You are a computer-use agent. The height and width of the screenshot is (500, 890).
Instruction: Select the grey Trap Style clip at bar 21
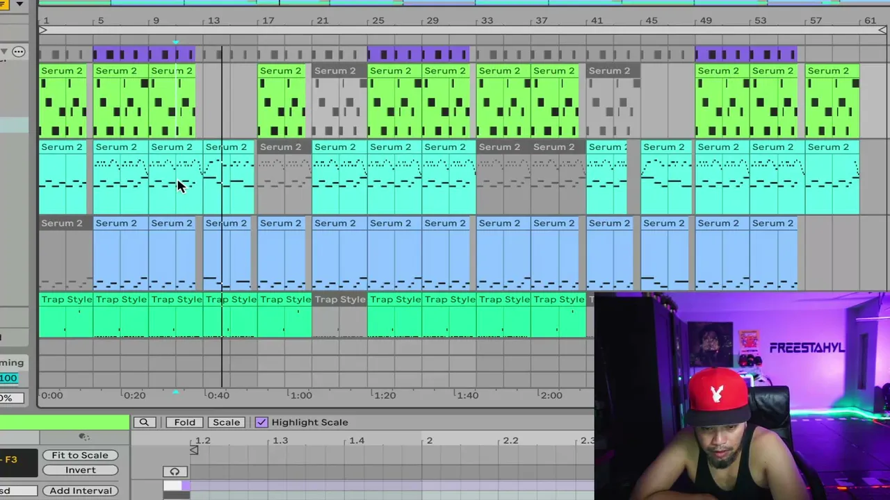pyautogui.click(x=339, y=316)
